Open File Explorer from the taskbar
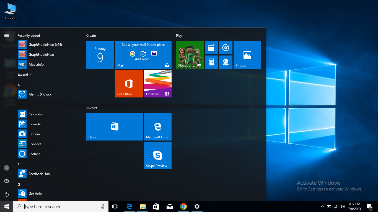Screen dimensions: 378x212 143,206
